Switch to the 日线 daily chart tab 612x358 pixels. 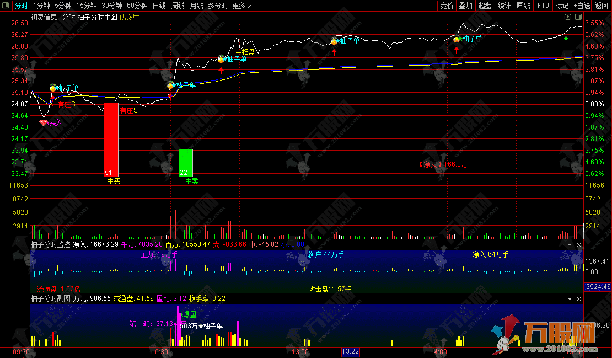tap(159, 6)
